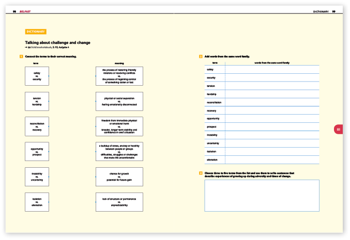Click the word family field for 'reconciliation'
350x240 pixels.
pyautogui.click(x=272, y=102)
